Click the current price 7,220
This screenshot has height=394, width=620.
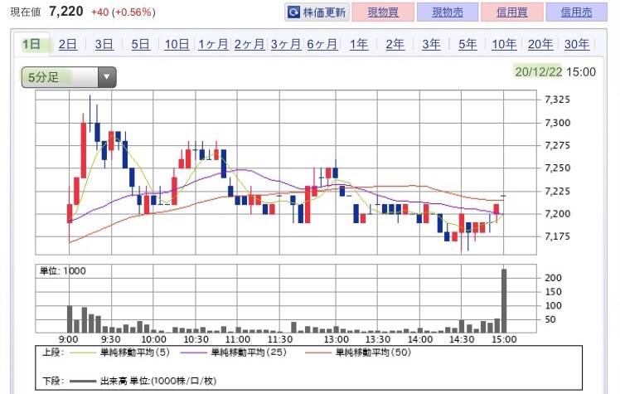coord(66,12)
